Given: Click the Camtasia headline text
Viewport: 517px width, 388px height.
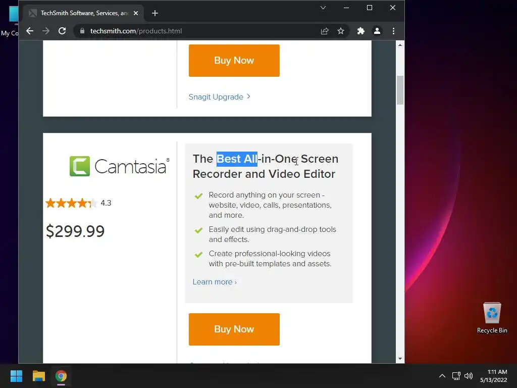Looking at the screenshot, I should coord(266,166).
